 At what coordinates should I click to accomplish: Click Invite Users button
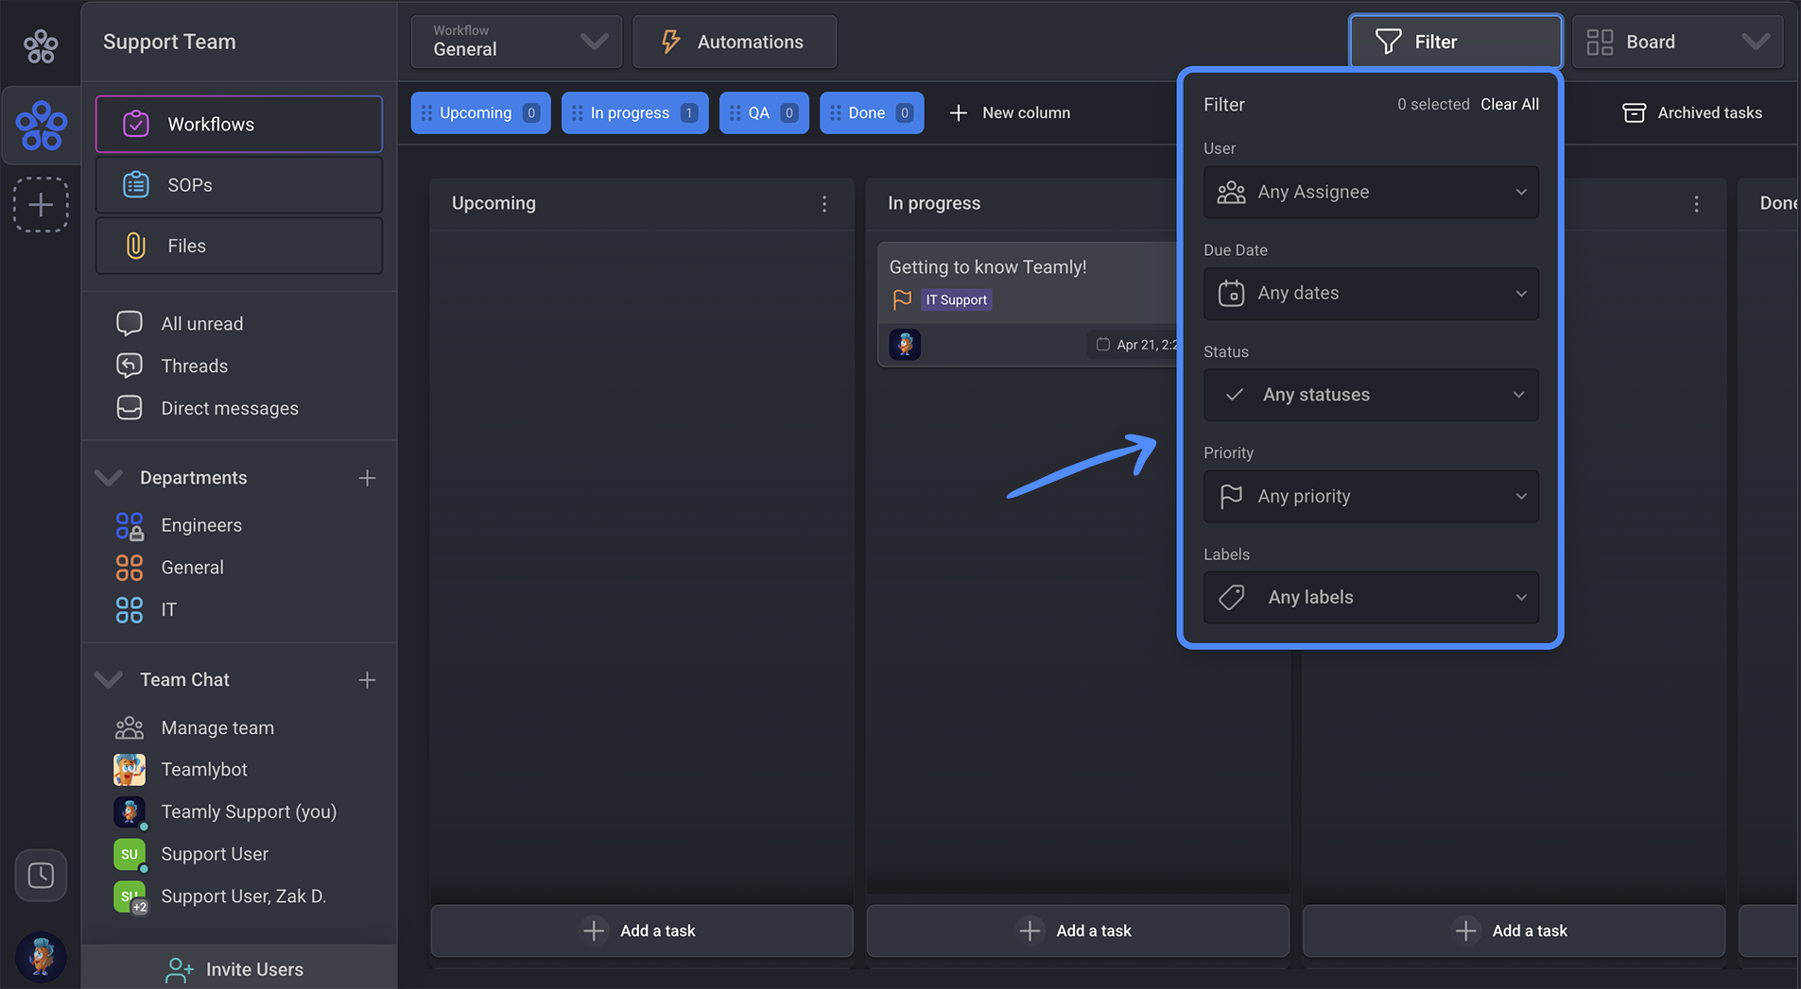[x=239, y=968]
